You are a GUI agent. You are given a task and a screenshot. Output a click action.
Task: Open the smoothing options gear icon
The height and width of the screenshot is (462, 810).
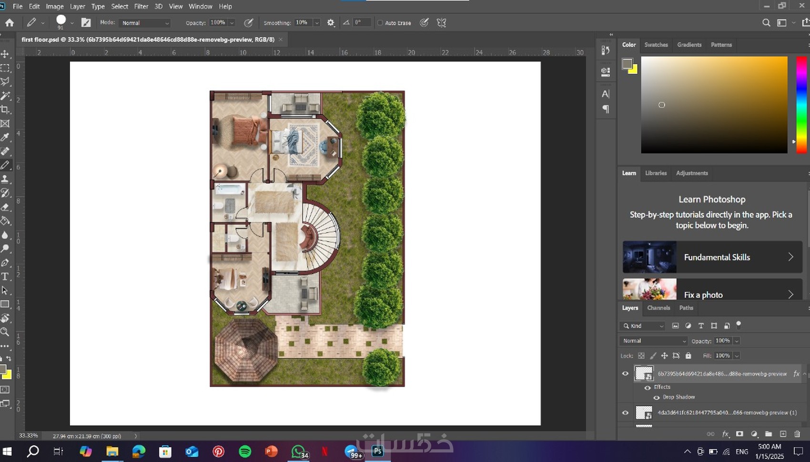pyautogui.click(x=331, y=23)
